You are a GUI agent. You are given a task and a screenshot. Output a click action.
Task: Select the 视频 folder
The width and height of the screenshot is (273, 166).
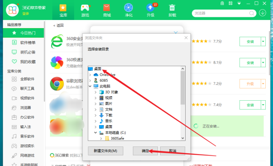coord(109,98)
